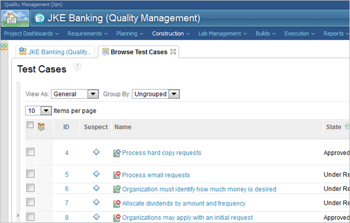Screen dimensions: 350x223
Task: Open the Planning menu
Action: click(x=129, y=34)
